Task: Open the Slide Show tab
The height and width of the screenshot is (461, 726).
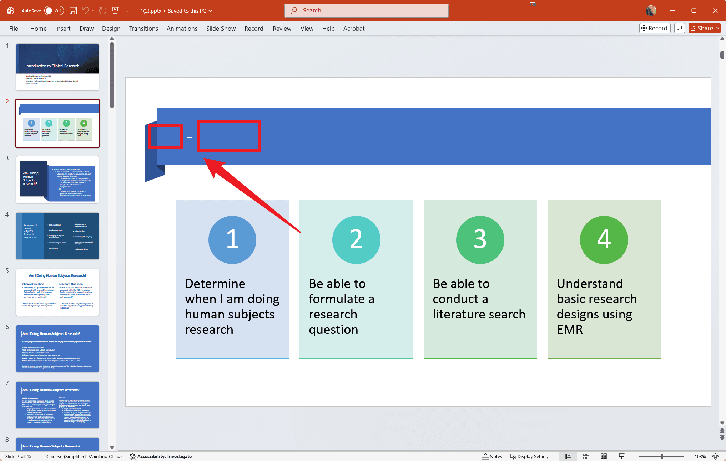Action: 221,29
